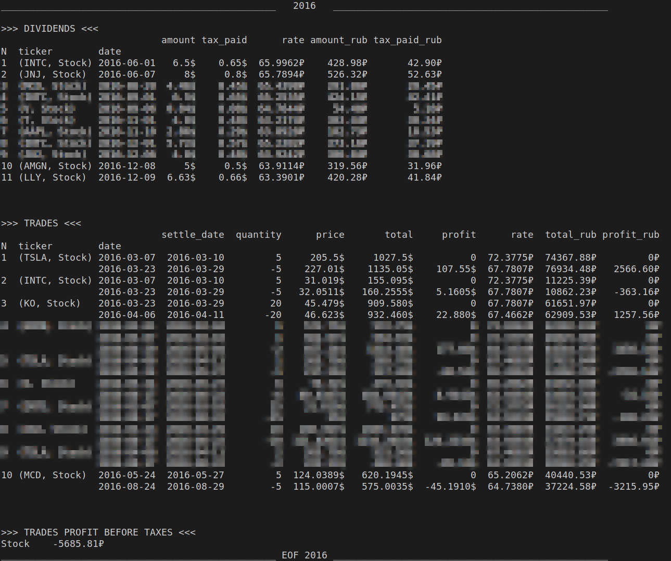Click the profit value 22.880$
671x561 pixels.
pos(456,315)
